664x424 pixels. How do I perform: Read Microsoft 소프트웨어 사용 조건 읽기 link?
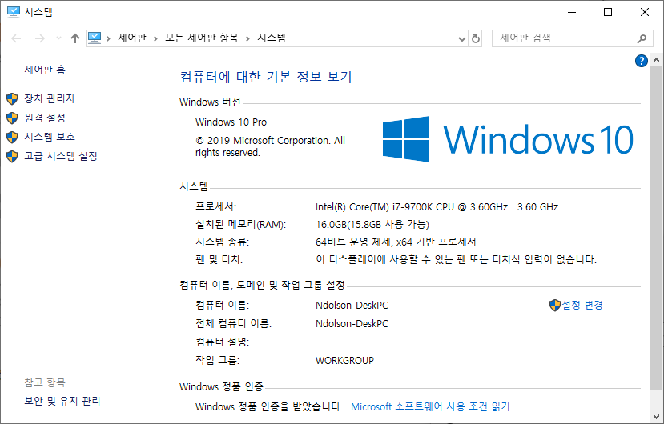pyautogui.click(x=430, y=406)
